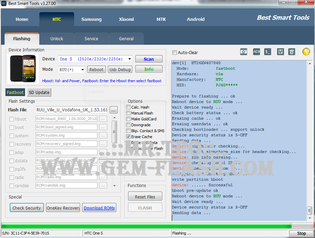The height and width of the screenshot is (238, 315).
Task: Click the app icon in the title bar
Action: (x=4, y=3)
